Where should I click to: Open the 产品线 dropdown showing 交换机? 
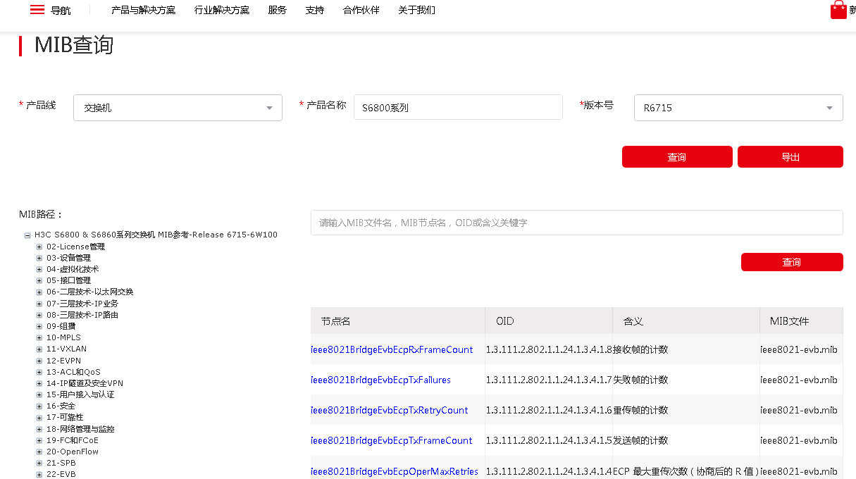[x=178, y=108]
